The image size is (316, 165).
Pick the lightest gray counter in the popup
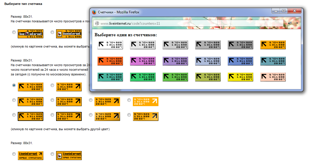[x=143, y=45]
